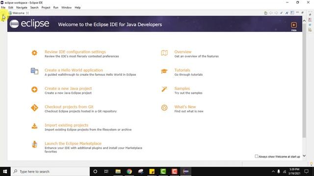This screenshot has height=176, width=314.
Task: Minimize the Welcome view panel
Action: tap(297, 13)
